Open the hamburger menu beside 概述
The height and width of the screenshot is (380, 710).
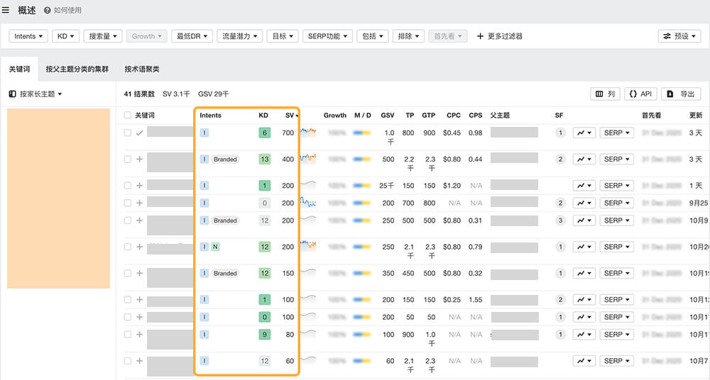pos(6,10)
